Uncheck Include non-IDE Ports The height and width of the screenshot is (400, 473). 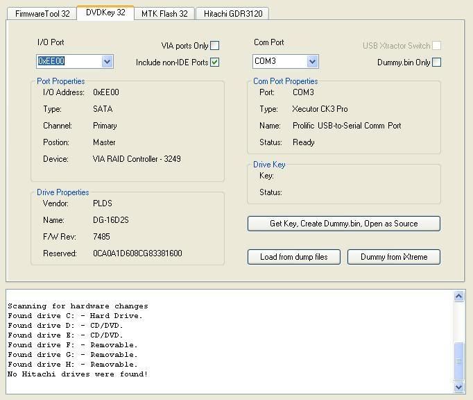214,62
